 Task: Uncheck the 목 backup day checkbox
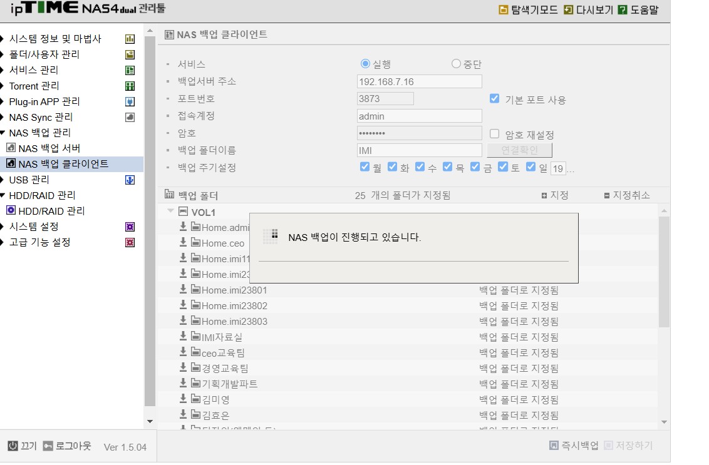coord(448,166)
